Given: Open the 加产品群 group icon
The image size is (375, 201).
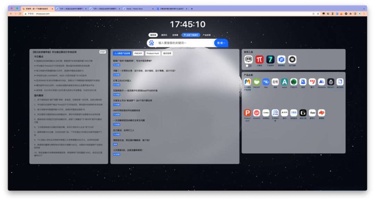Looking at the screenshot, I should pyautogui.click(x=292, y=59).
